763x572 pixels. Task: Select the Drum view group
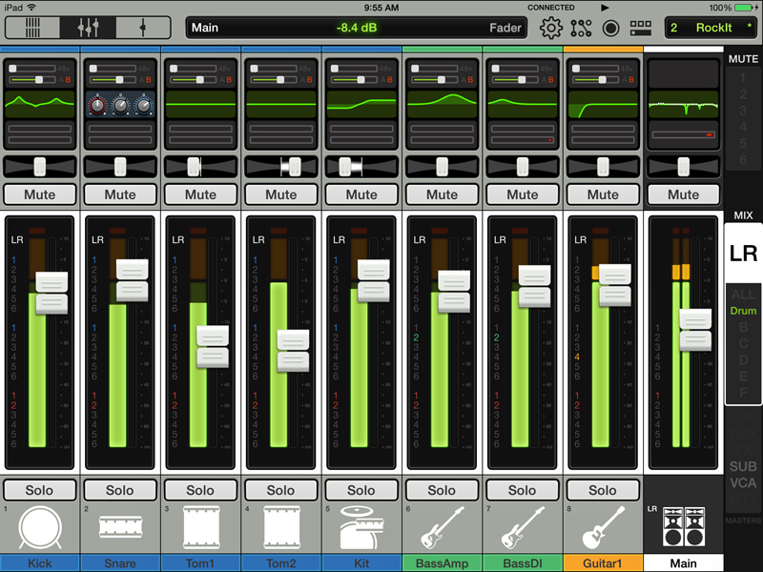point(742,310)
